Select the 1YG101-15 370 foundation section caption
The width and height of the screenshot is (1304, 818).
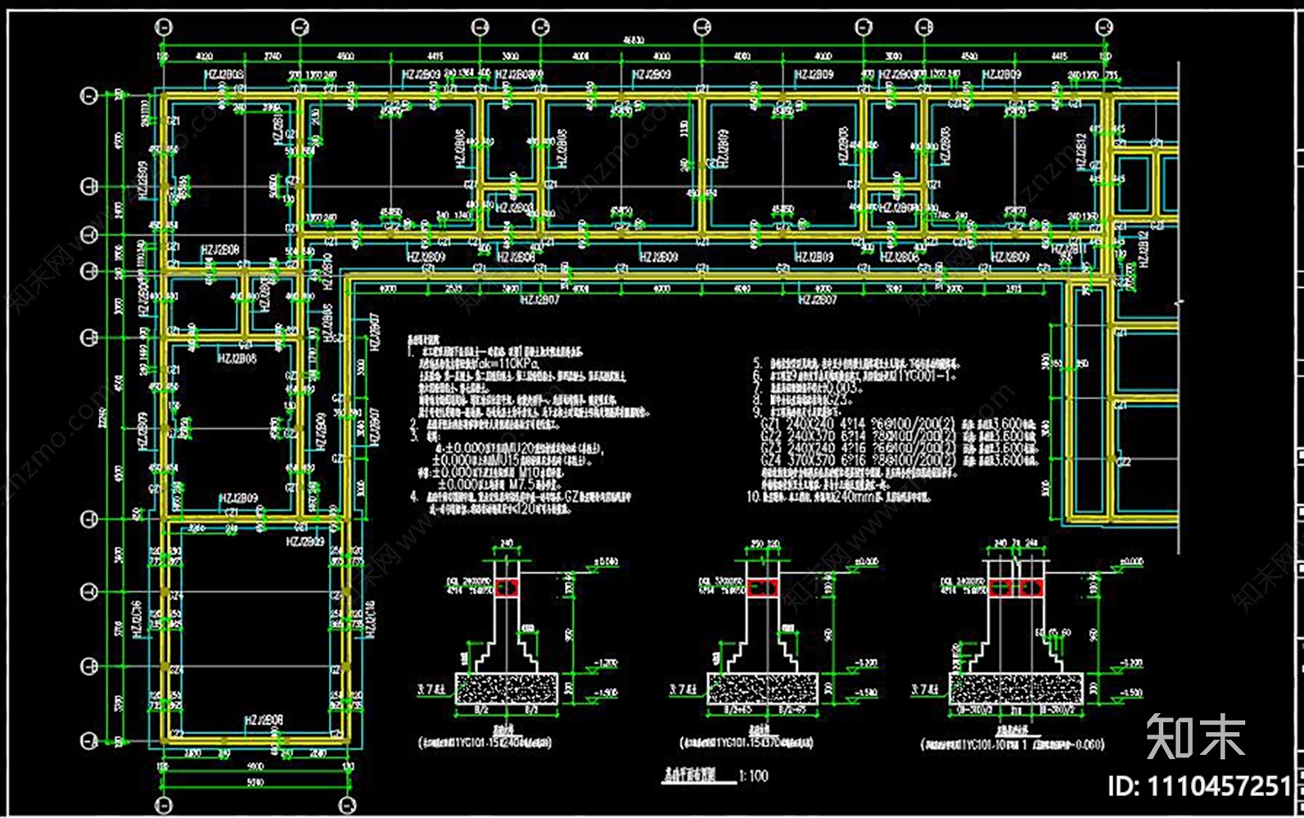(746, 744)
